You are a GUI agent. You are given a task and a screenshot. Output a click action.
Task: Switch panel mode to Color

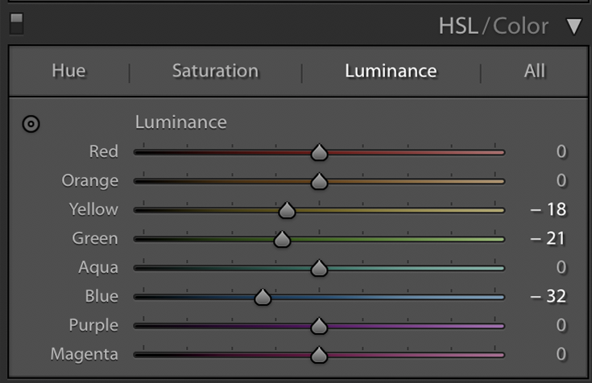tap(520, 27)
